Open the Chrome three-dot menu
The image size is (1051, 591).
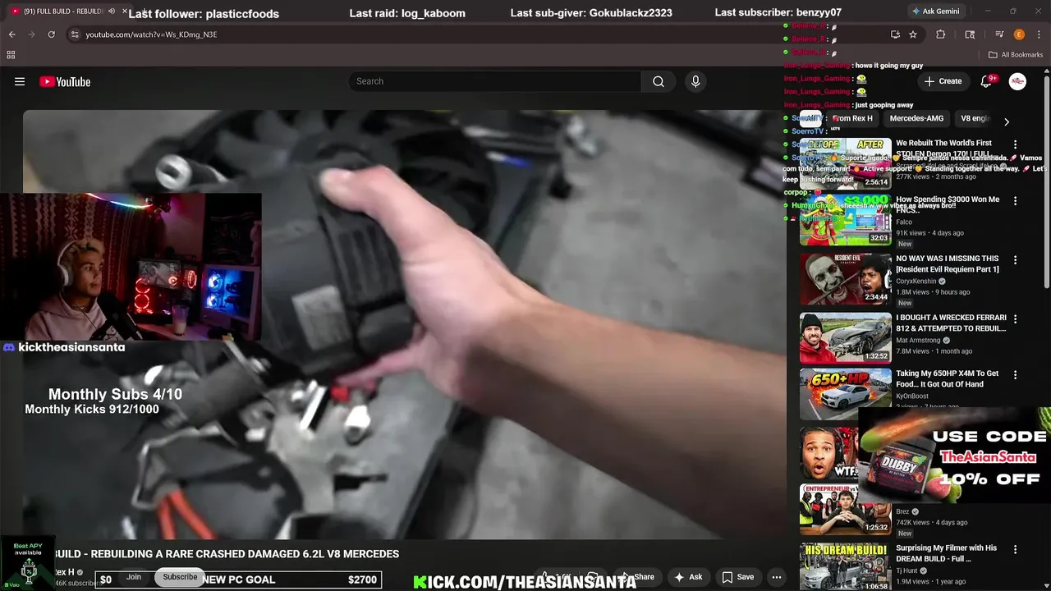point(1039,34)
